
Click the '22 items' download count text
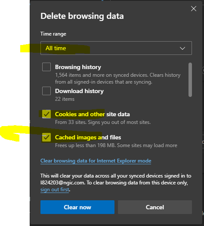(65, 99)
